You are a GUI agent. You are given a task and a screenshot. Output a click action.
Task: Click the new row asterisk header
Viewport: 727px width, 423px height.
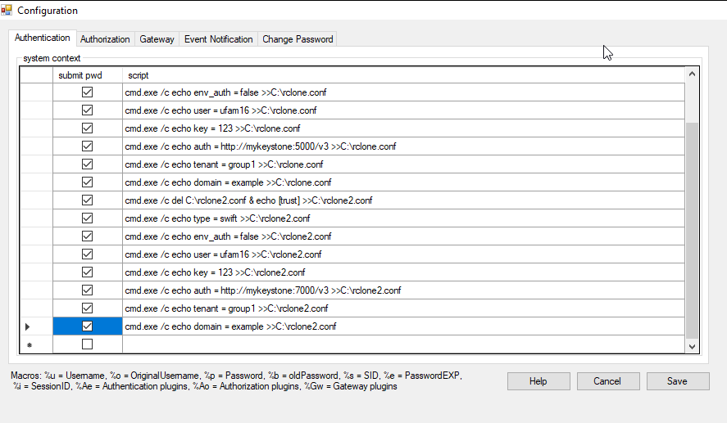pyautogui.click(x=29, y=344)
